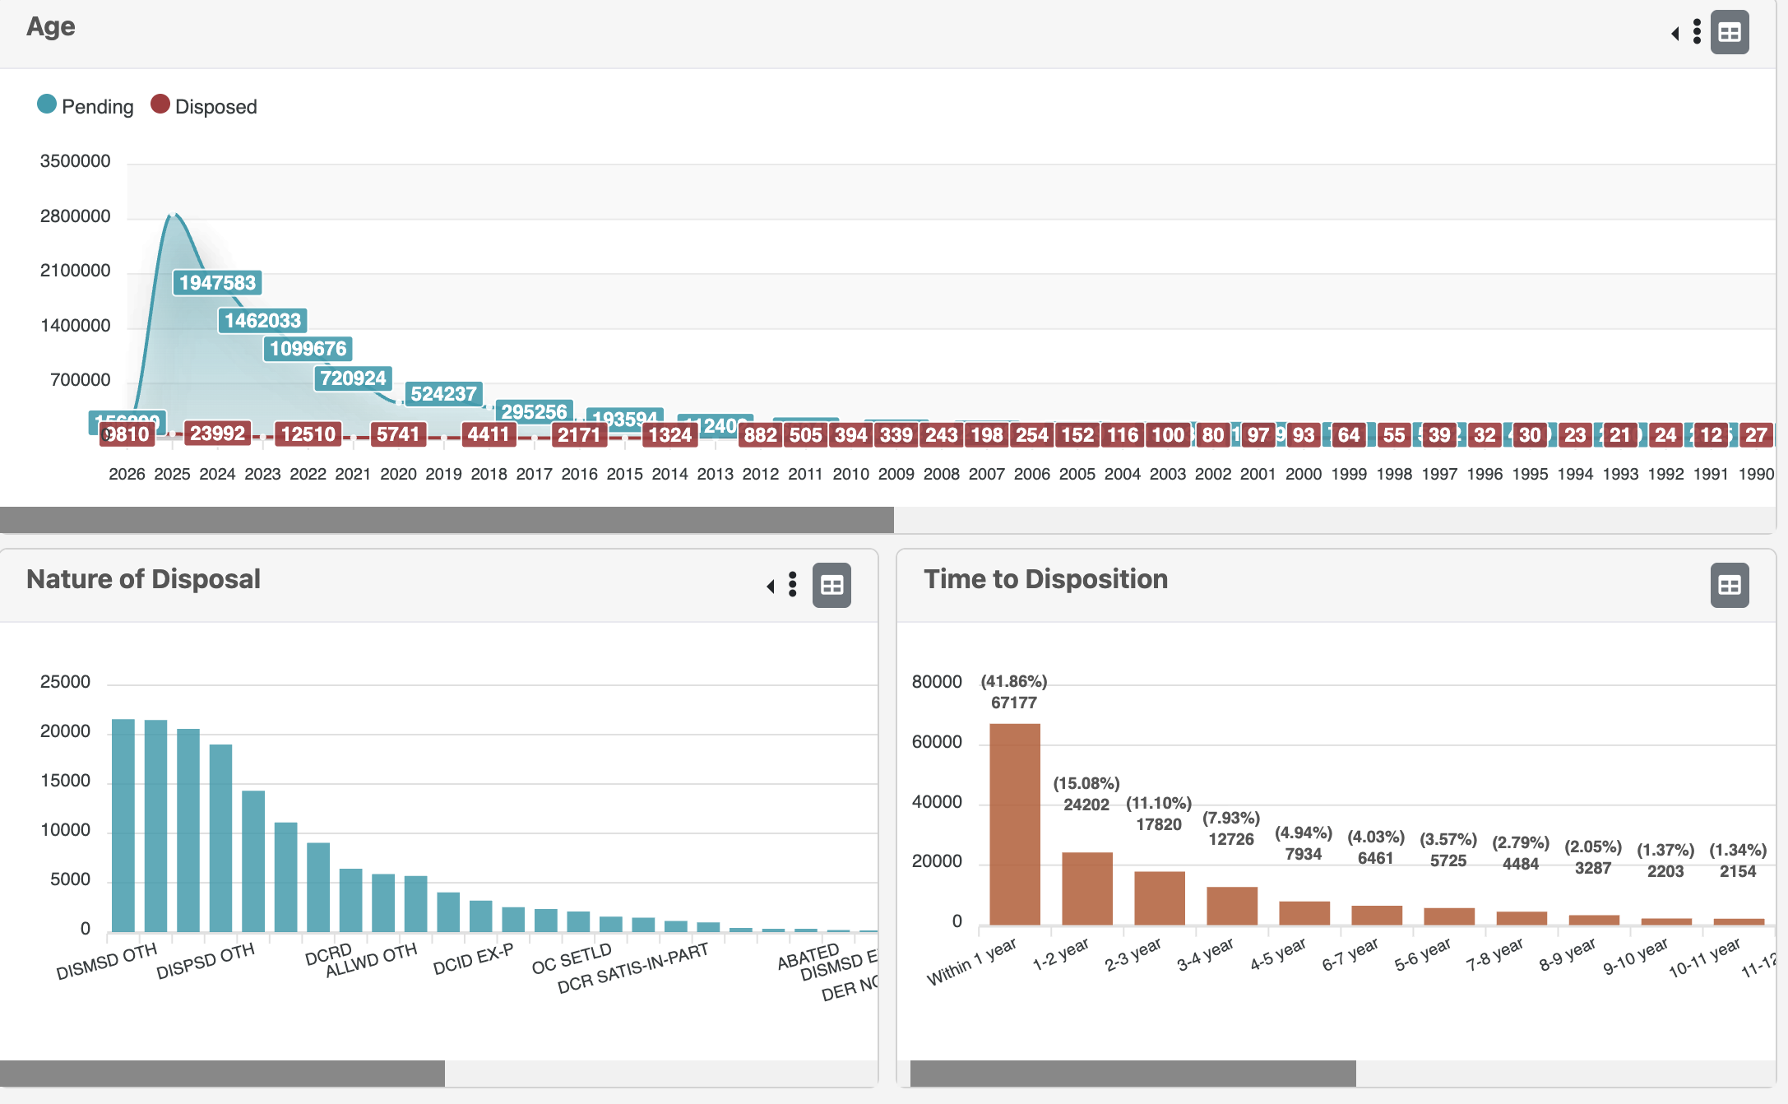Click back arrow in Nature of Disposal header
Screen dimensions: 1788x1104
(x=771, y=587)
